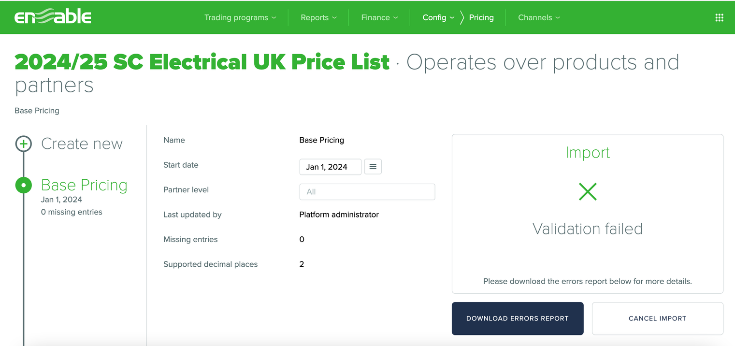Click Download Errors Report button
735x346 pixels.
[517, 318]
